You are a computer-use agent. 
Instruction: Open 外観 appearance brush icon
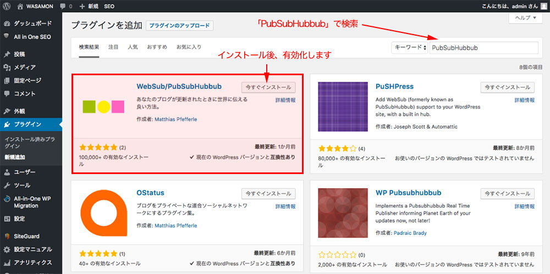[x=7, y=111]
